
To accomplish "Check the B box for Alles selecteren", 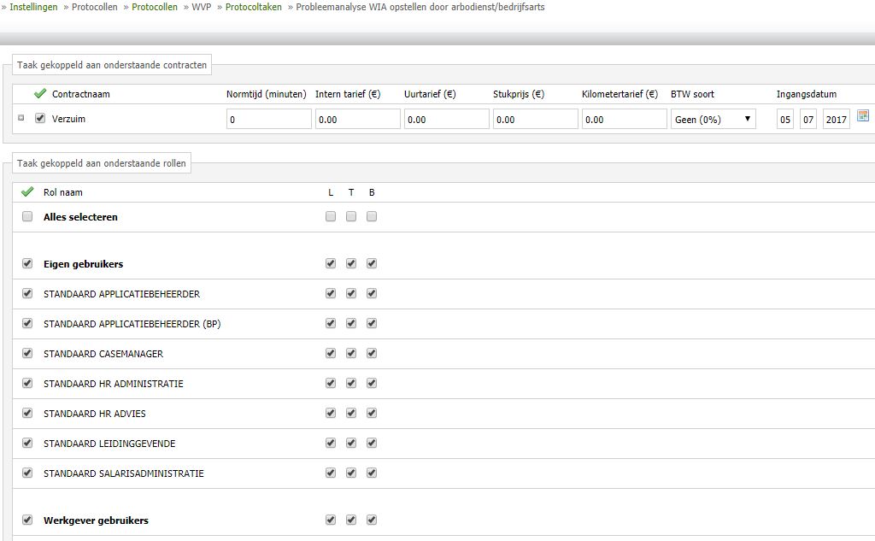I will (372, 216).
